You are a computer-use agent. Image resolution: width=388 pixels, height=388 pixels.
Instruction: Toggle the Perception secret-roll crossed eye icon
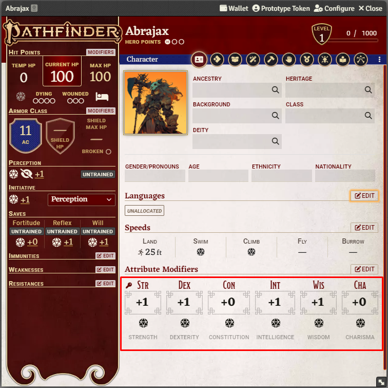click(27, 174)
